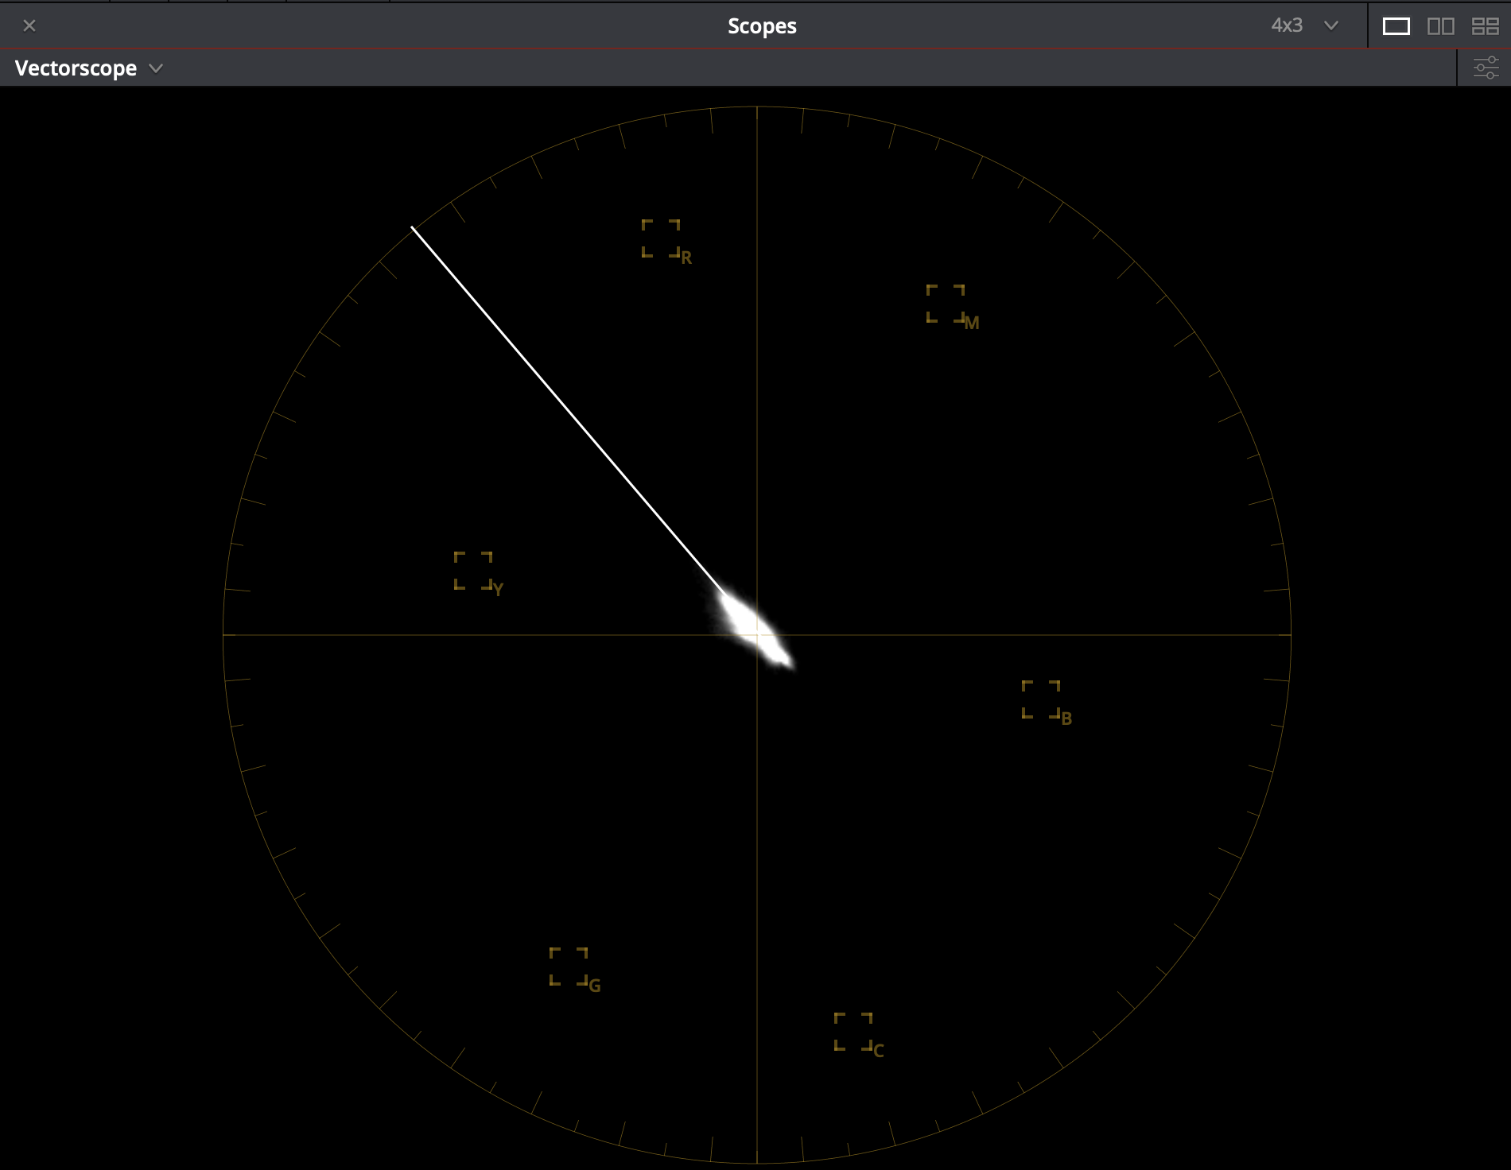Click the Y yellow target box
Viewport: 1511px width, 1170px height.
coord(473,571)
